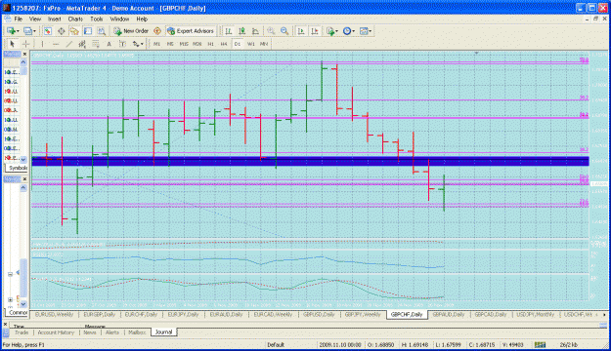This screenshot has width=611, height=351.
Task: Open the Account History terminal tab
Action: tap(56, 332)
